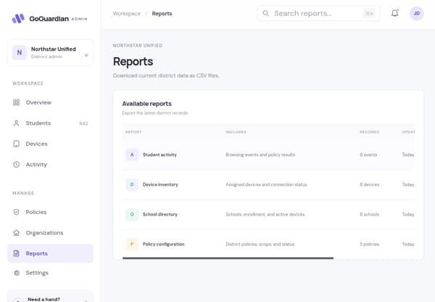435x302 pixels.
Task: Click the School directory O badge
Action: (132, 214)
